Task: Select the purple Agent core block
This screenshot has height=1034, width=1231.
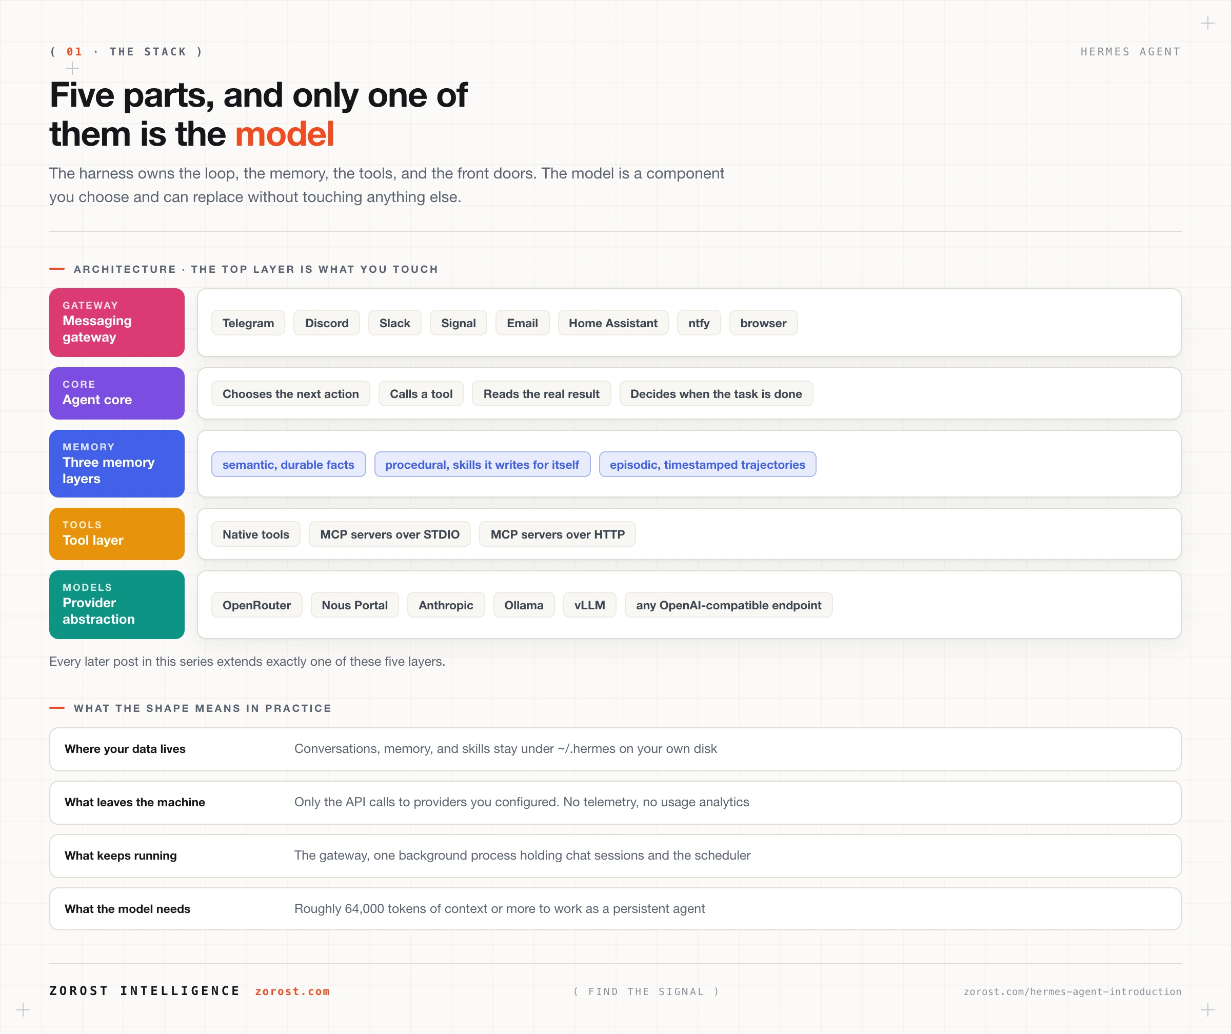Action: [x=116, y=393]
